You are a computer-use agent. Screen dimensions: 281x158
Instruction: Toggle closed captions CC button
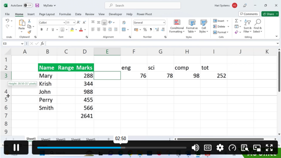[208, 148]
